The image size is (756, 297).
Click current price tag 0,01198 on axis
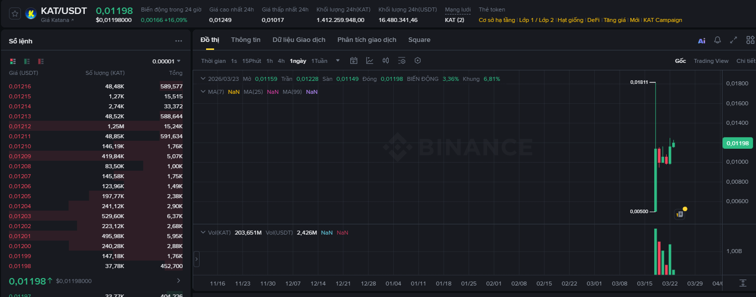738,143
